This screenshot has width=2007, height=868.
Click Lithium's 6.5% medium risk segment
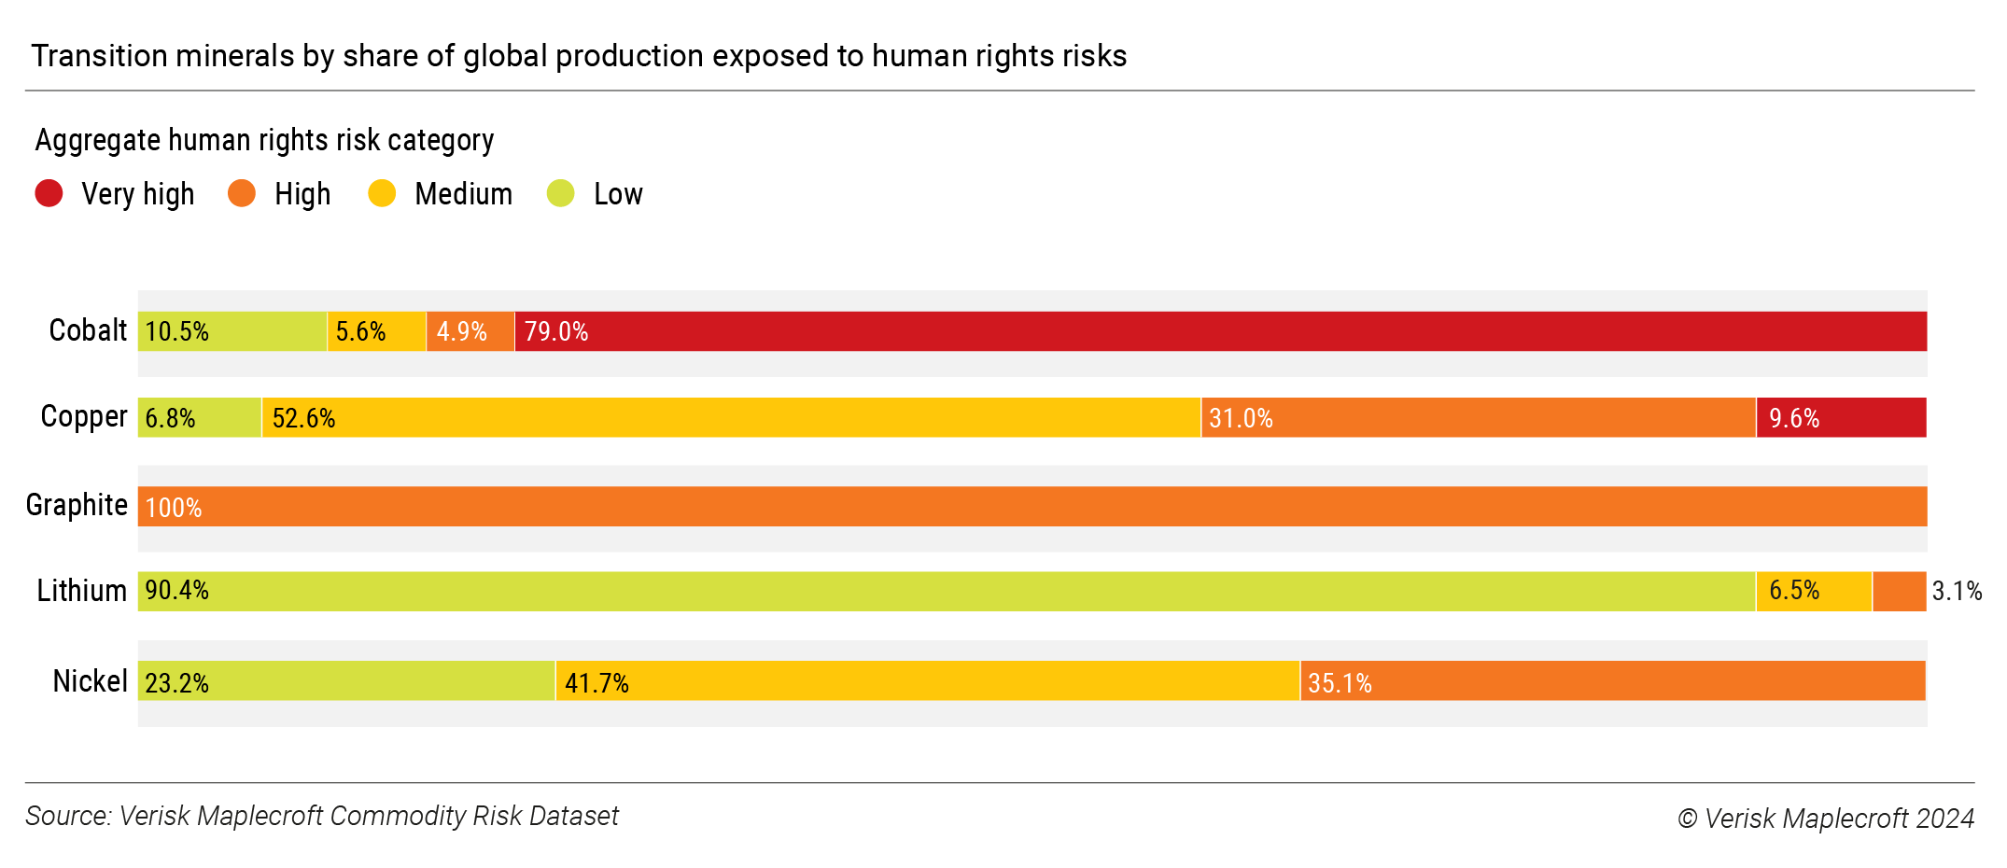1814,591
